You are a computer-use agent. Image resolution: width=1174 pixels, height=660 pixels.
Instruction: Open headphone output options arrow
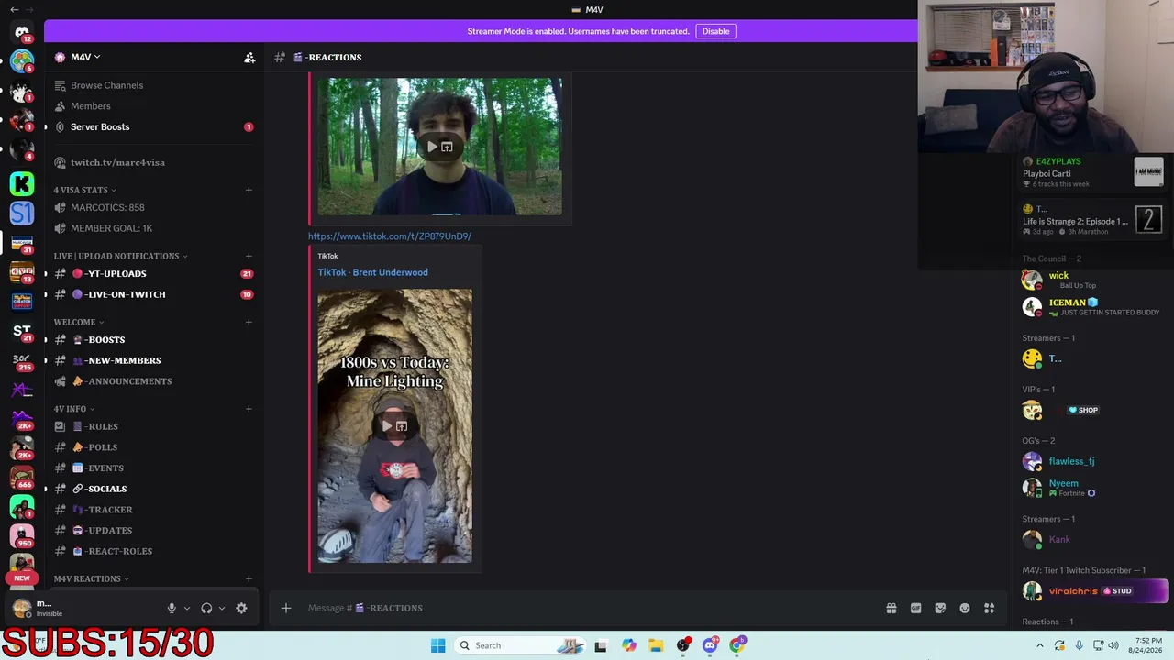222,608
